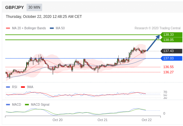
Task: Click the 137.03 blue pivot tag
Action: coord(171,58)
